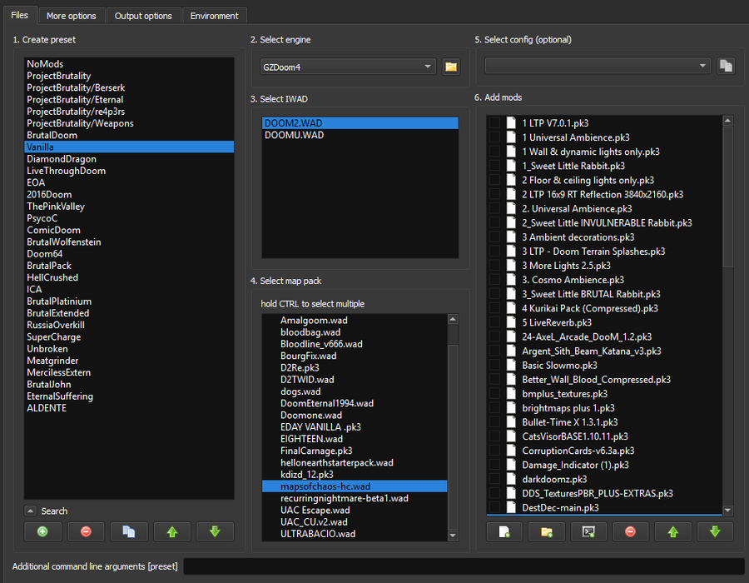749x583 pixels.
Task: Toggle DestDec-main.pk3 checkbox
Action: (495, 507)
